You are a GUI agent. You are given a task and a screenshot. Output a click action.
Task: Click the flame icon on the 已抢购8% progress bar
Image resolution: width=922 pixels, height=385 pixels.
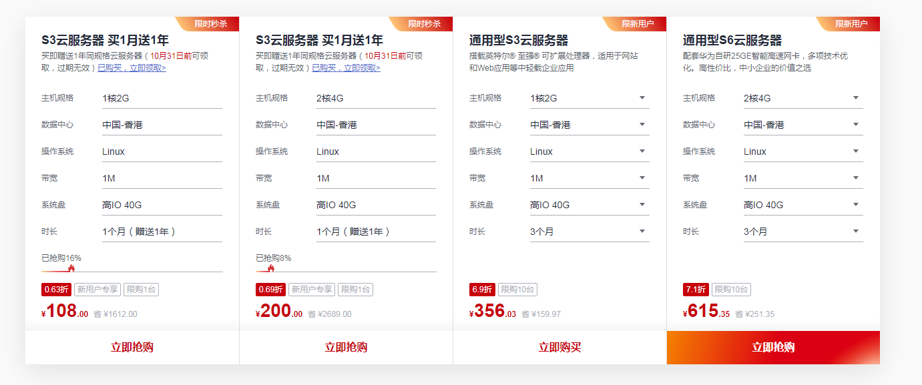click(x=271, y=268)
